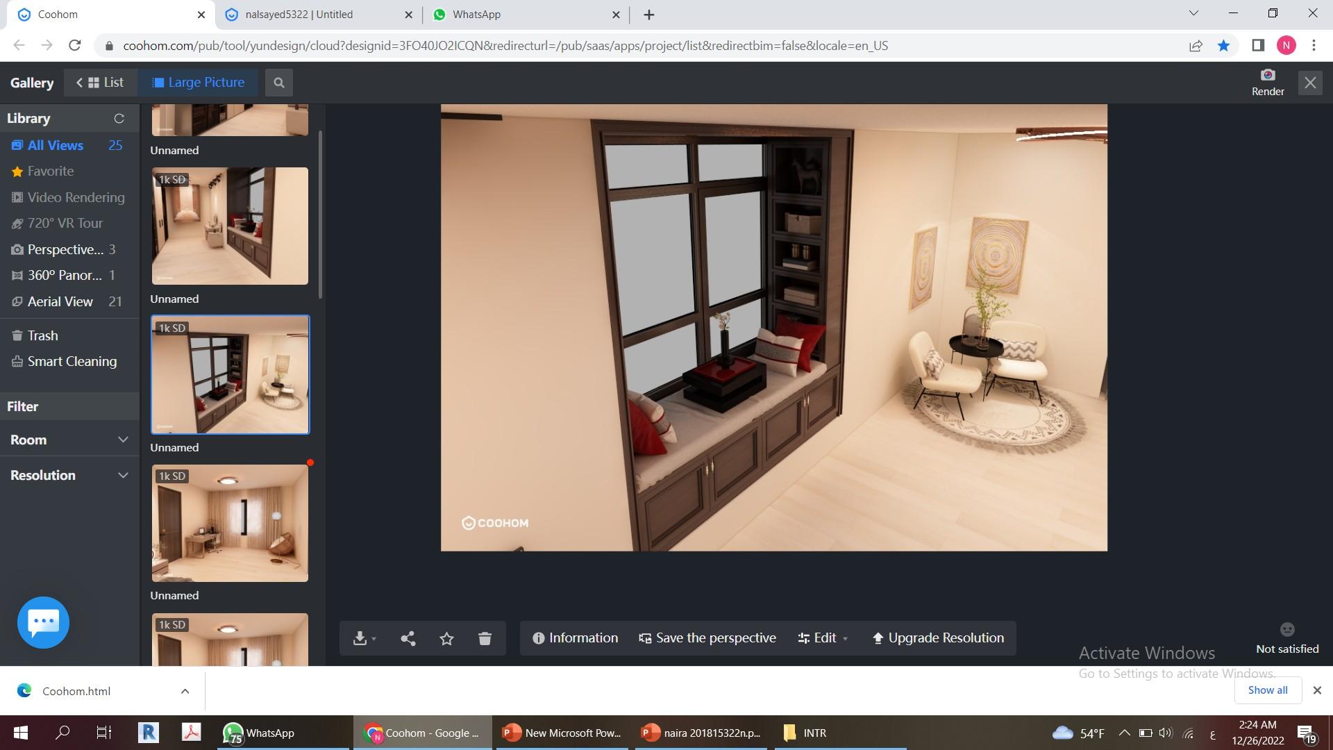Open the Edit dropdown menu
This screenshot has height=750, width=1333.
click(x=823, y=638)
